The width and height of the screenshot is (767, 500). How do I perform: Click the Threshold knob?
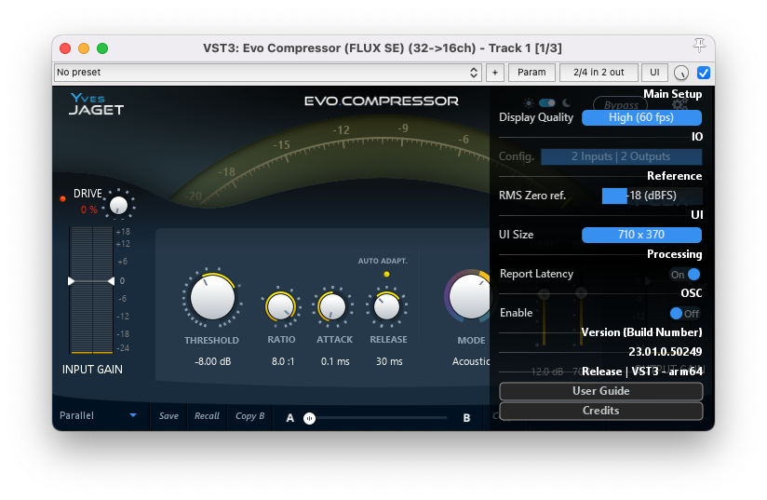point(212,298)
